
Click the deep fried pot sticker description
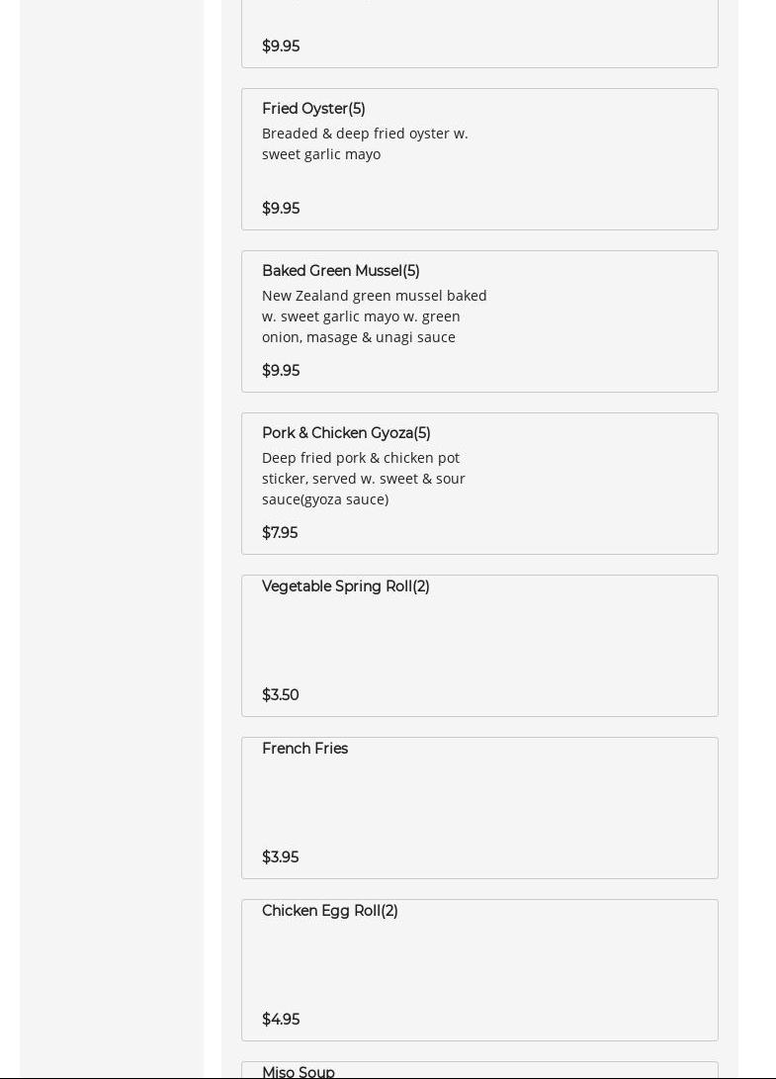(x=363, y=479)
